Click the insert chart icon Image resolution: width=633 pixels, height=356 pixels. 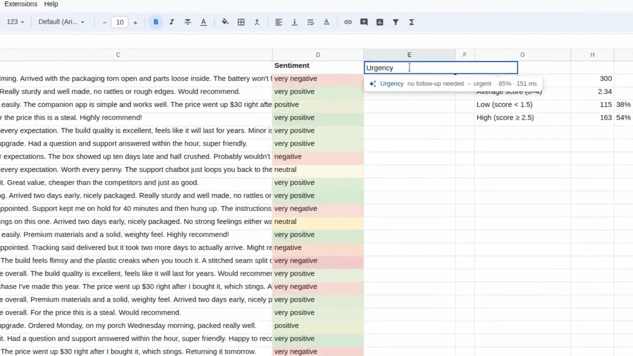(379, 22)
